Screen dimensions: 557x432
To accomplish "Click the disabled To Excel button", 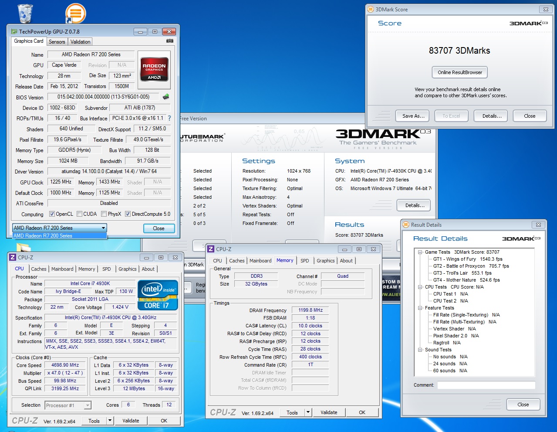I will (x=451, y=116).
